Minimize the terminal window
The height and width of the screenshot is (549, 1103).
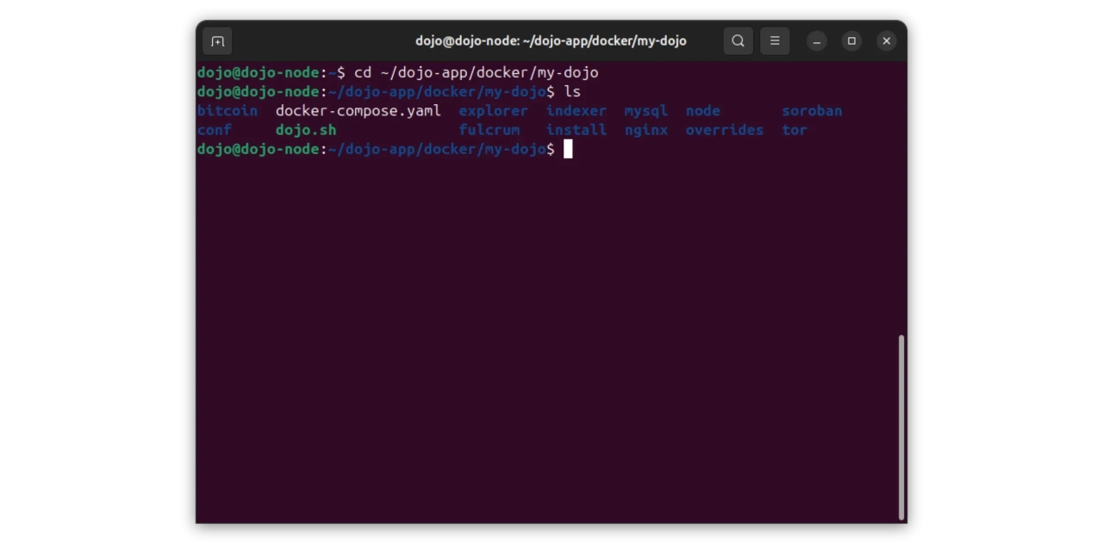pyautogui.click(x=817, y=41)
